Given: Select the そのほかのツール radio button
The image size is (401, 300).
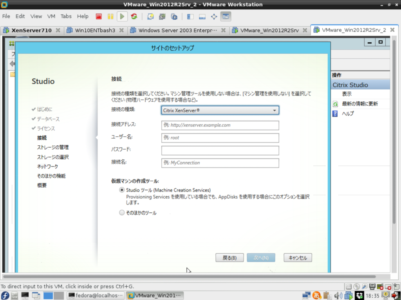Looking at the screenshot, I should pos(122,213).
